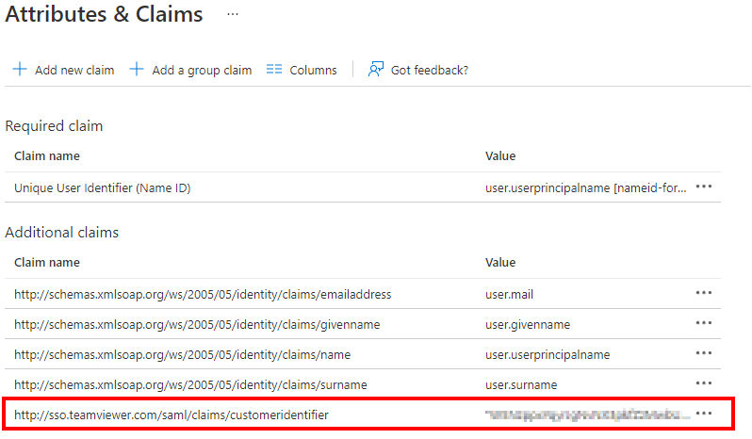Open more options for emailaddress claim
The height and width of the screenshot is (439, 752).
tap(704, 293)
